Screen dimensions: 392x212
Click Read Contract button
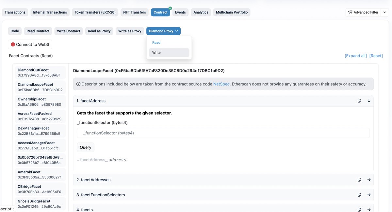38,31
